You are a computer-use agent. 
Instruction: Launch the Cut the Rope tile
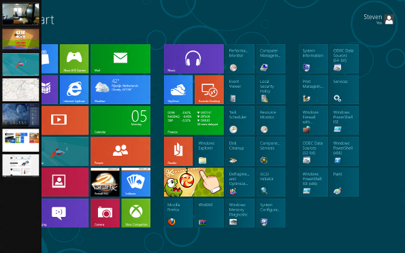pyautogui.click(x=194, y=182)
